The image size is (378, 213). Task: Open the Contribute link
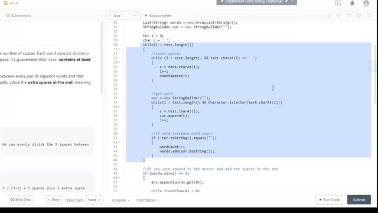click(146, 200)
